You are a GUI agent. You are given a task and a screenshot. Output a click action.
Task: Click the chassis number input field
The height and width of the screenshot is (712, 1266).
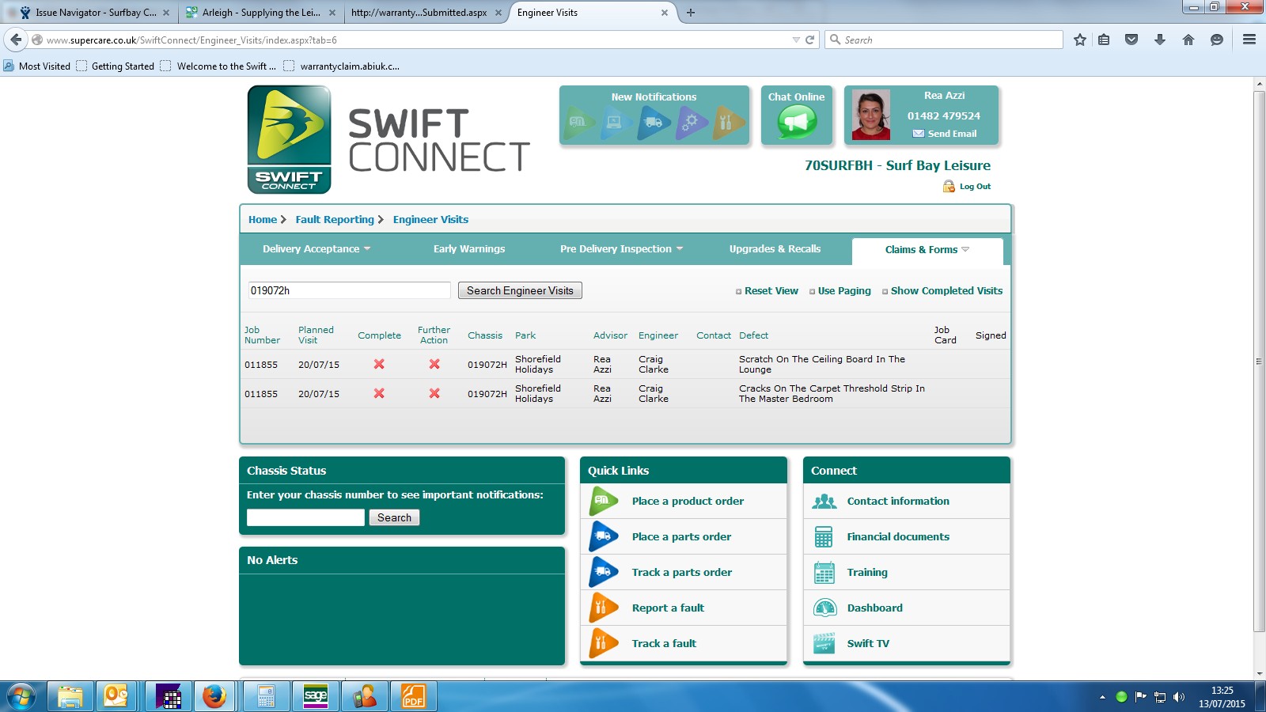click(305, 517)
